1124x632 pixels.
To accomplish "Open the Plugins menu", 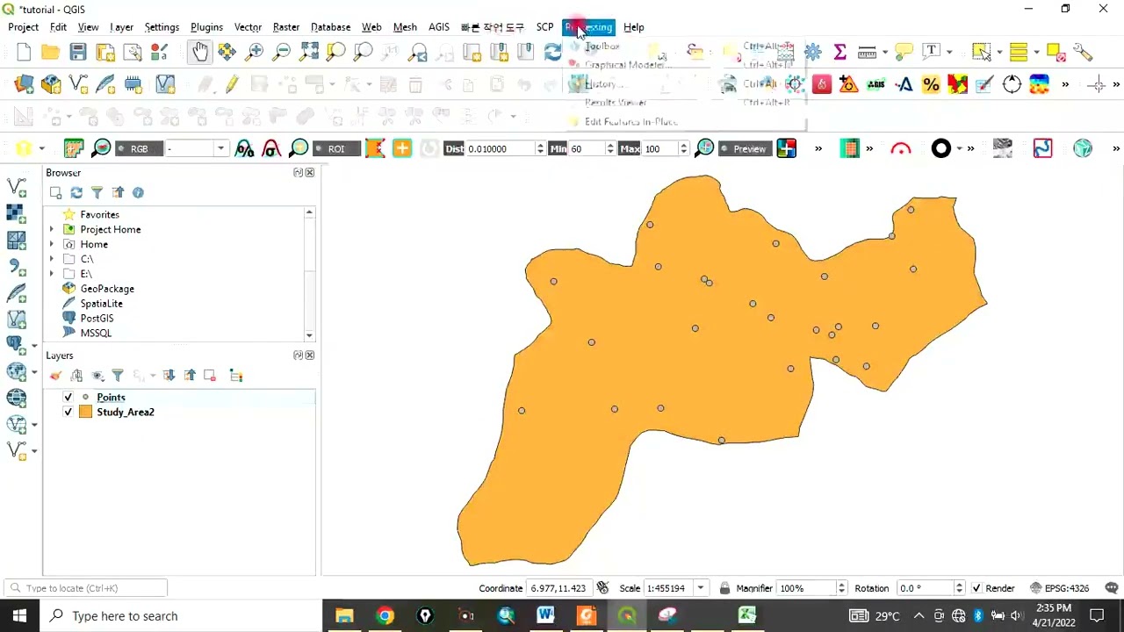I will (x=206, y=27).
